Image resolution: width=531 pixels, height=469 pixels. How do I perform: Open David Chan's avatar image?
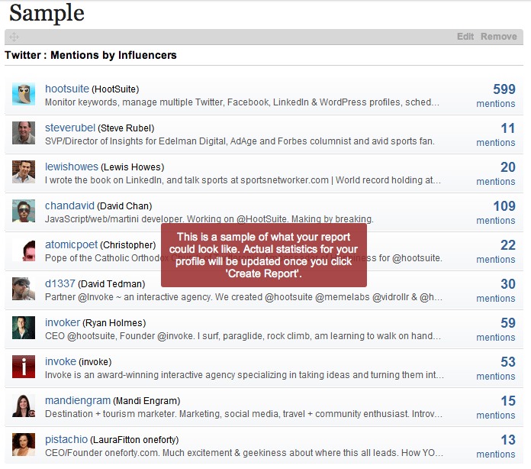pos(24,211)
